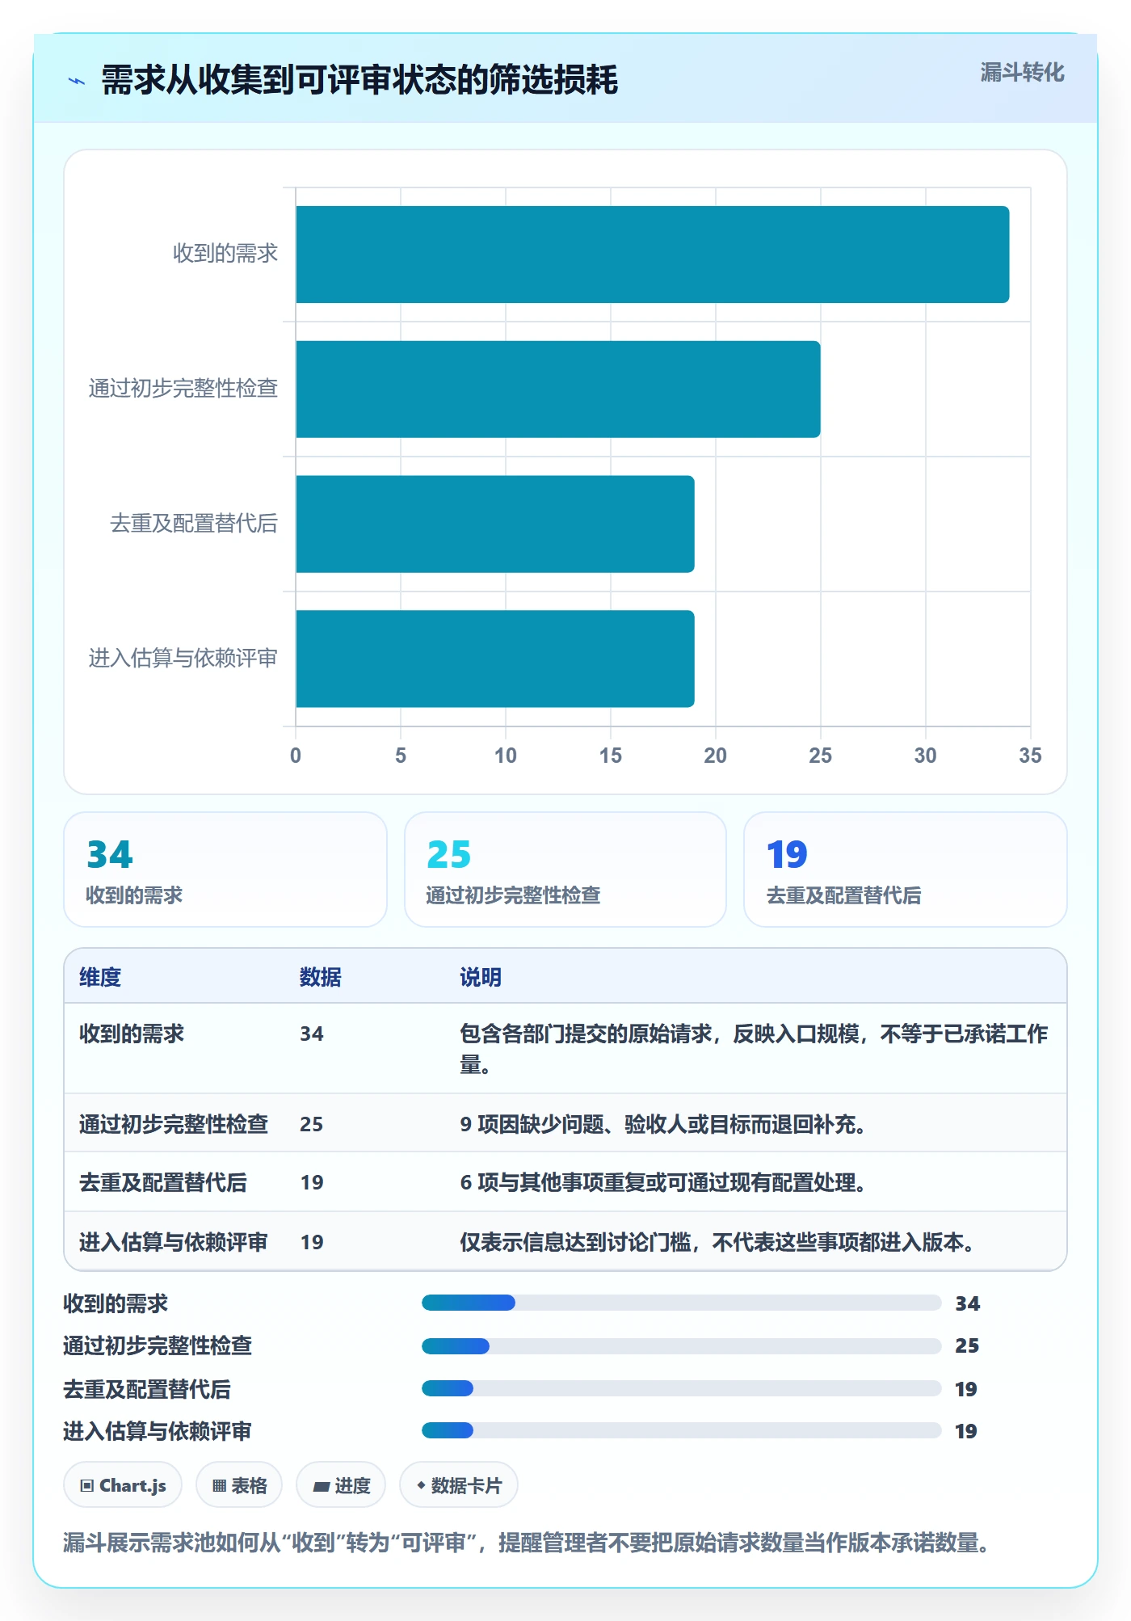1131x1621 pixels.
Task: Click the 收到的需求 progress bar showing 34
Action: 682,1303
